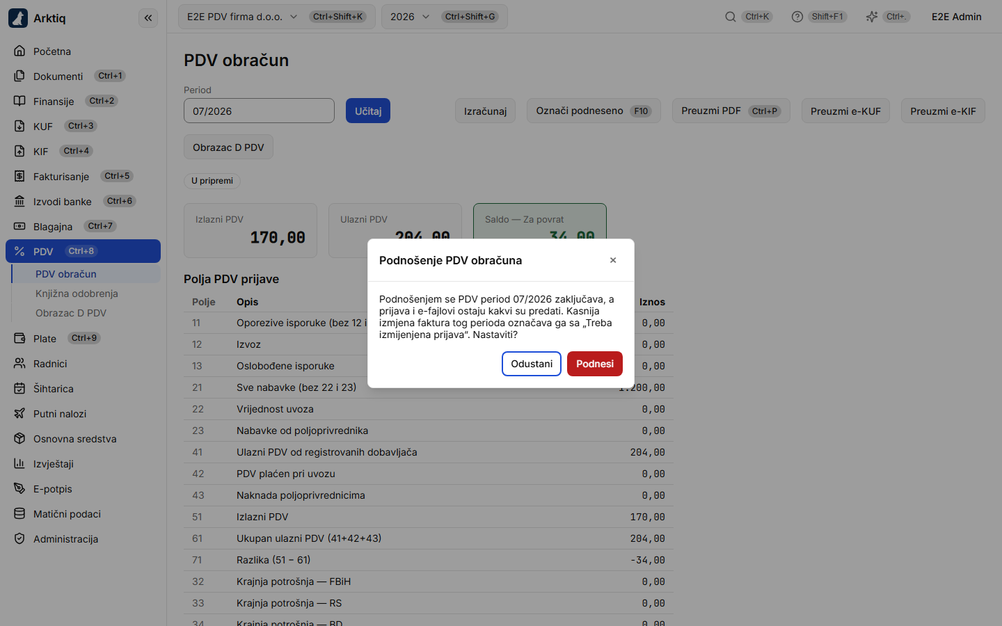This screenshot has width=1002, height=626.
Task: Click the Preuzmi e-KUF button
Action: (x=845, y=111)
